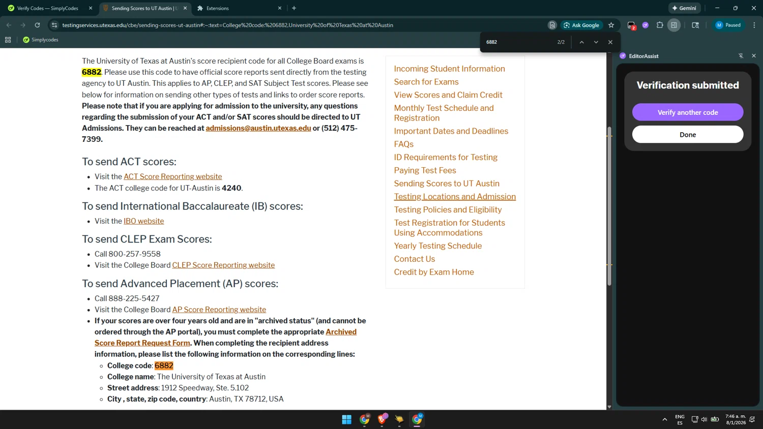Open the apps grid in bookmarks bar

click(8, 40)
